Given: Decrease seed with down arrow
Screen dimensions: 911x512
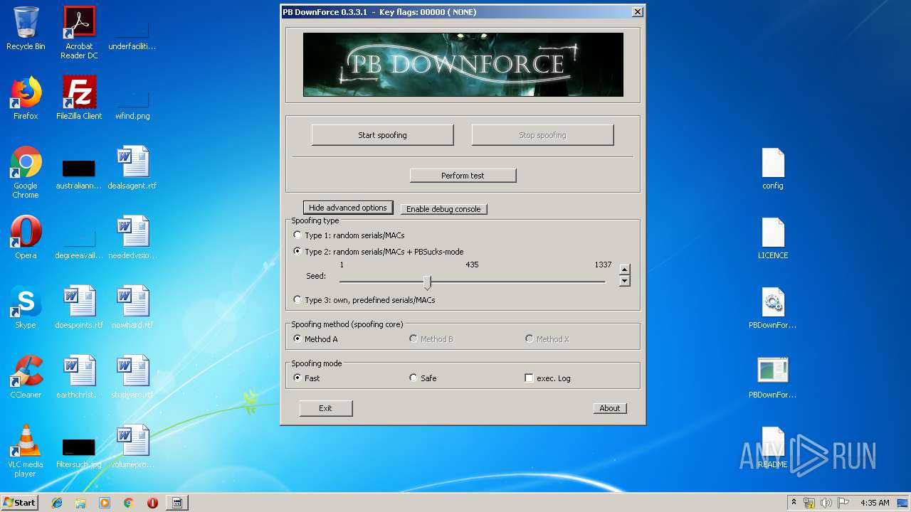Looking at the screenshot, I should click(624, 281).
